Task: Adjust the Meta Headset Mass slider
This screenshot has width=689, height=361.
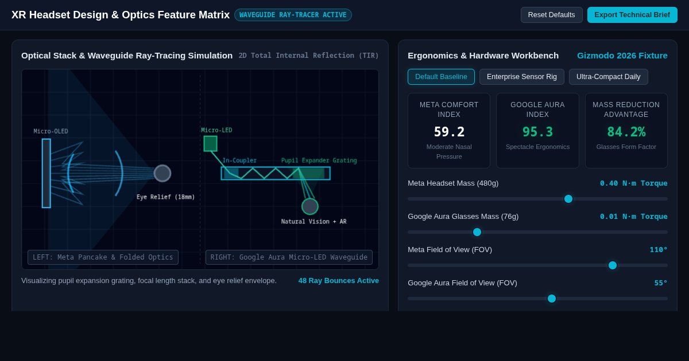Action: click(537, 199)
